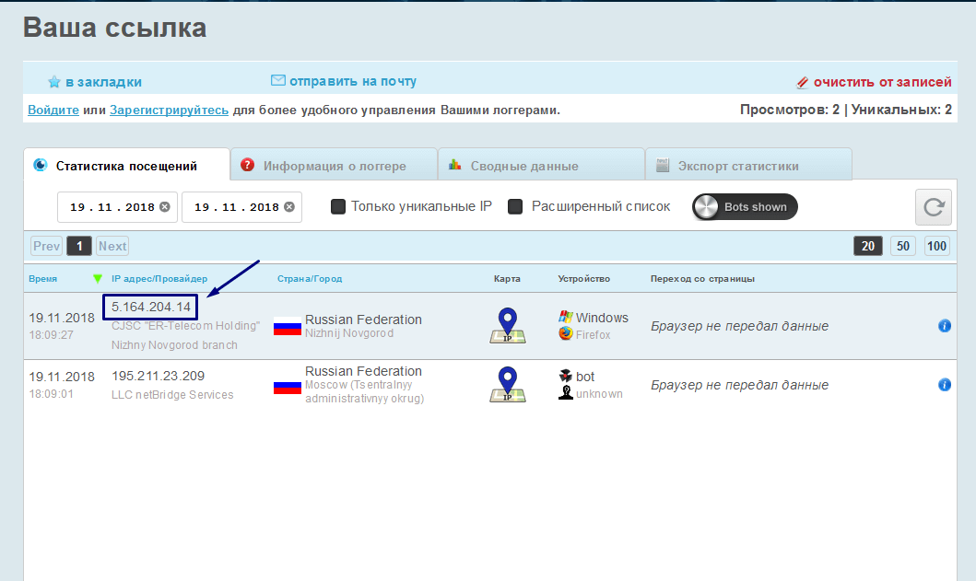This screenshot has width=976, height=581.
Task: Open map pin for 195.211.23.209 row
Action: 507,385
